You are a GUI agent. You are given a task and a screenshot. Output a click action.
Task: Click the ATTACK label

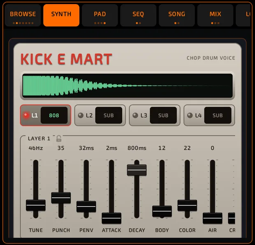(111, 230)
